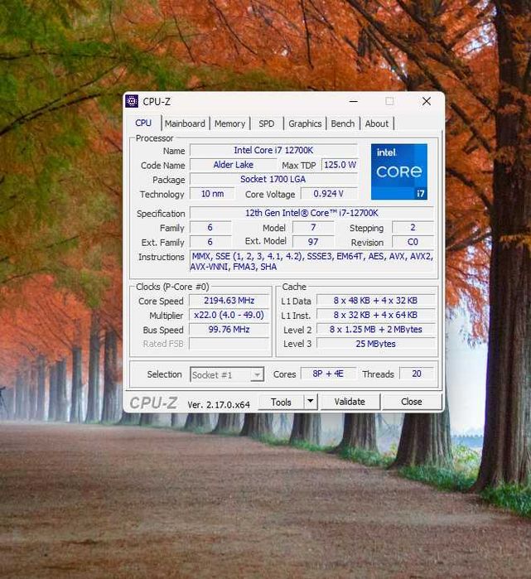This screenshot has width=531, height=579.
Task: Switch to the CPU tab
Action: click(143, 123)
